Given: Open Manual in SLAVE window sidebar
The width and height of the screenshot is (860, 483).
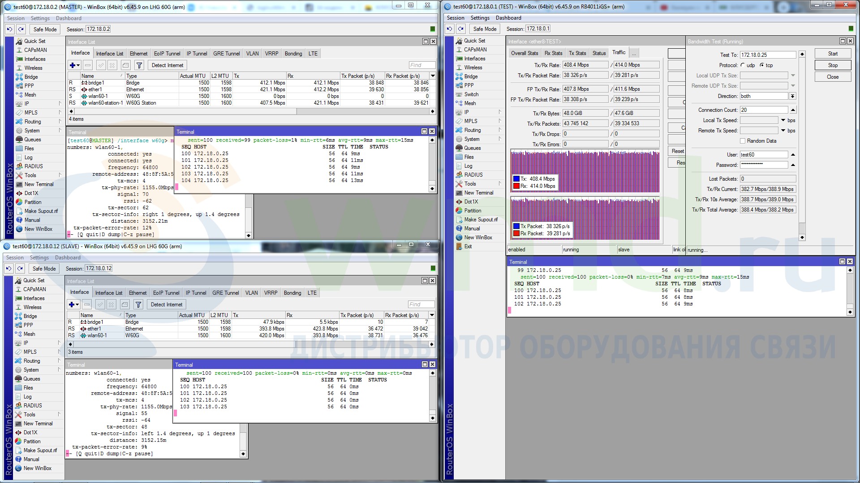Looking at the screenshot, I should coord(31,459).
